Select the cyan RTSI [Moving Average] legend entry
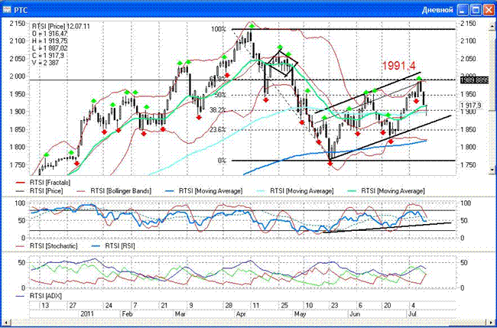 point(301,191)
